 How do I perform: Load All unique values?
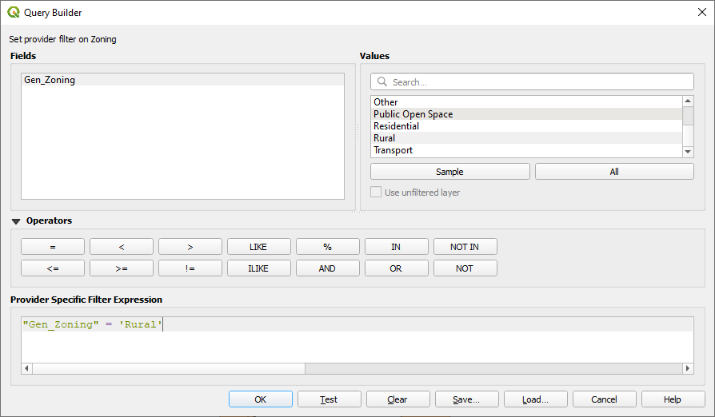pyautogui.click(x=613, y=172)
